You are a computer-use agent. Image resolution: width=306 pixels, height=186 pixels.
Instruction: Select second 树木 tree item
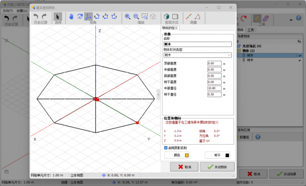[x=250, y=60]
